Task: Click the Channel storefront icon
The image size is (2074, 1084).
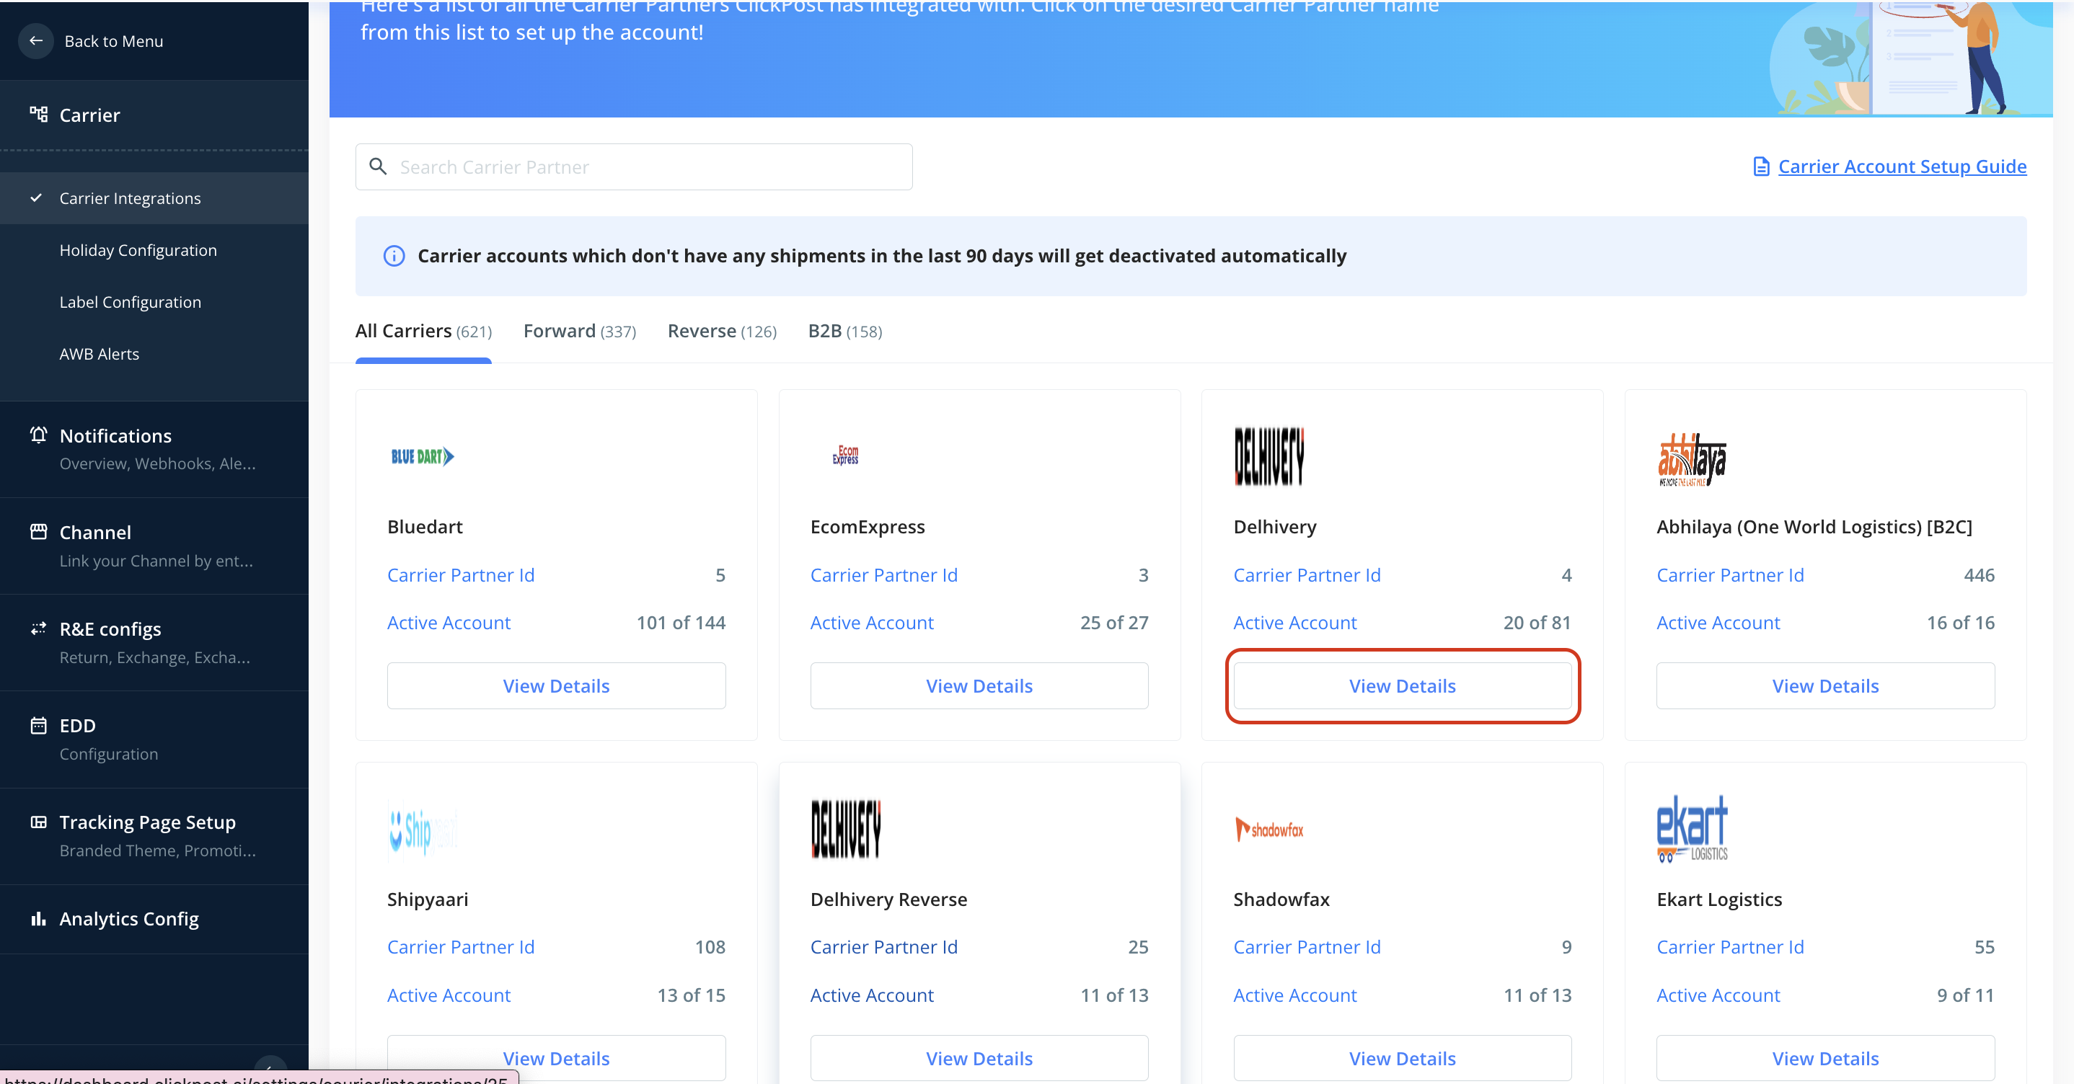Action: (x=37, y=532)
